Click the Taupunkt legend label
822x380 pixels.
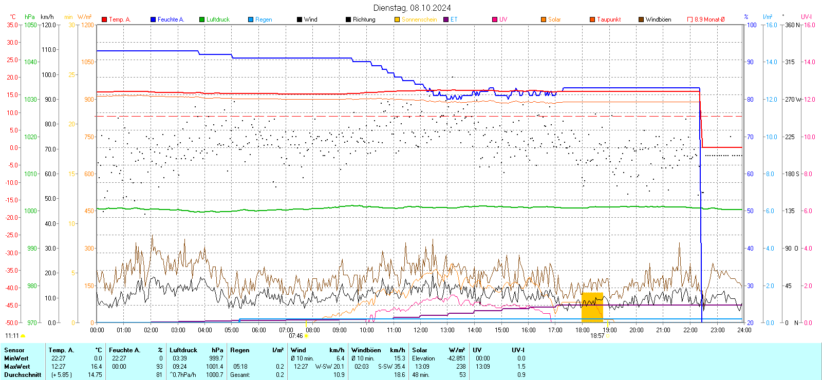tap(609, 20)
